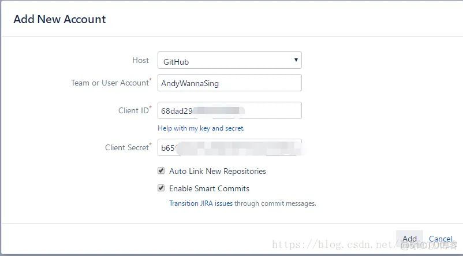This screenshot has width=463, height=256.
Task: Click the Client Secret label
Action: point(127,147)
